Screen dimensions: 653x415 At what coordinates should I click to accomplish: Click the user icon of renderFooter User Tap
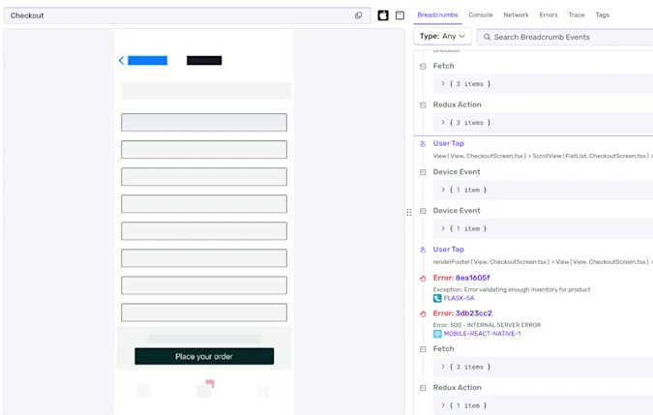click(x=423, y=250)
